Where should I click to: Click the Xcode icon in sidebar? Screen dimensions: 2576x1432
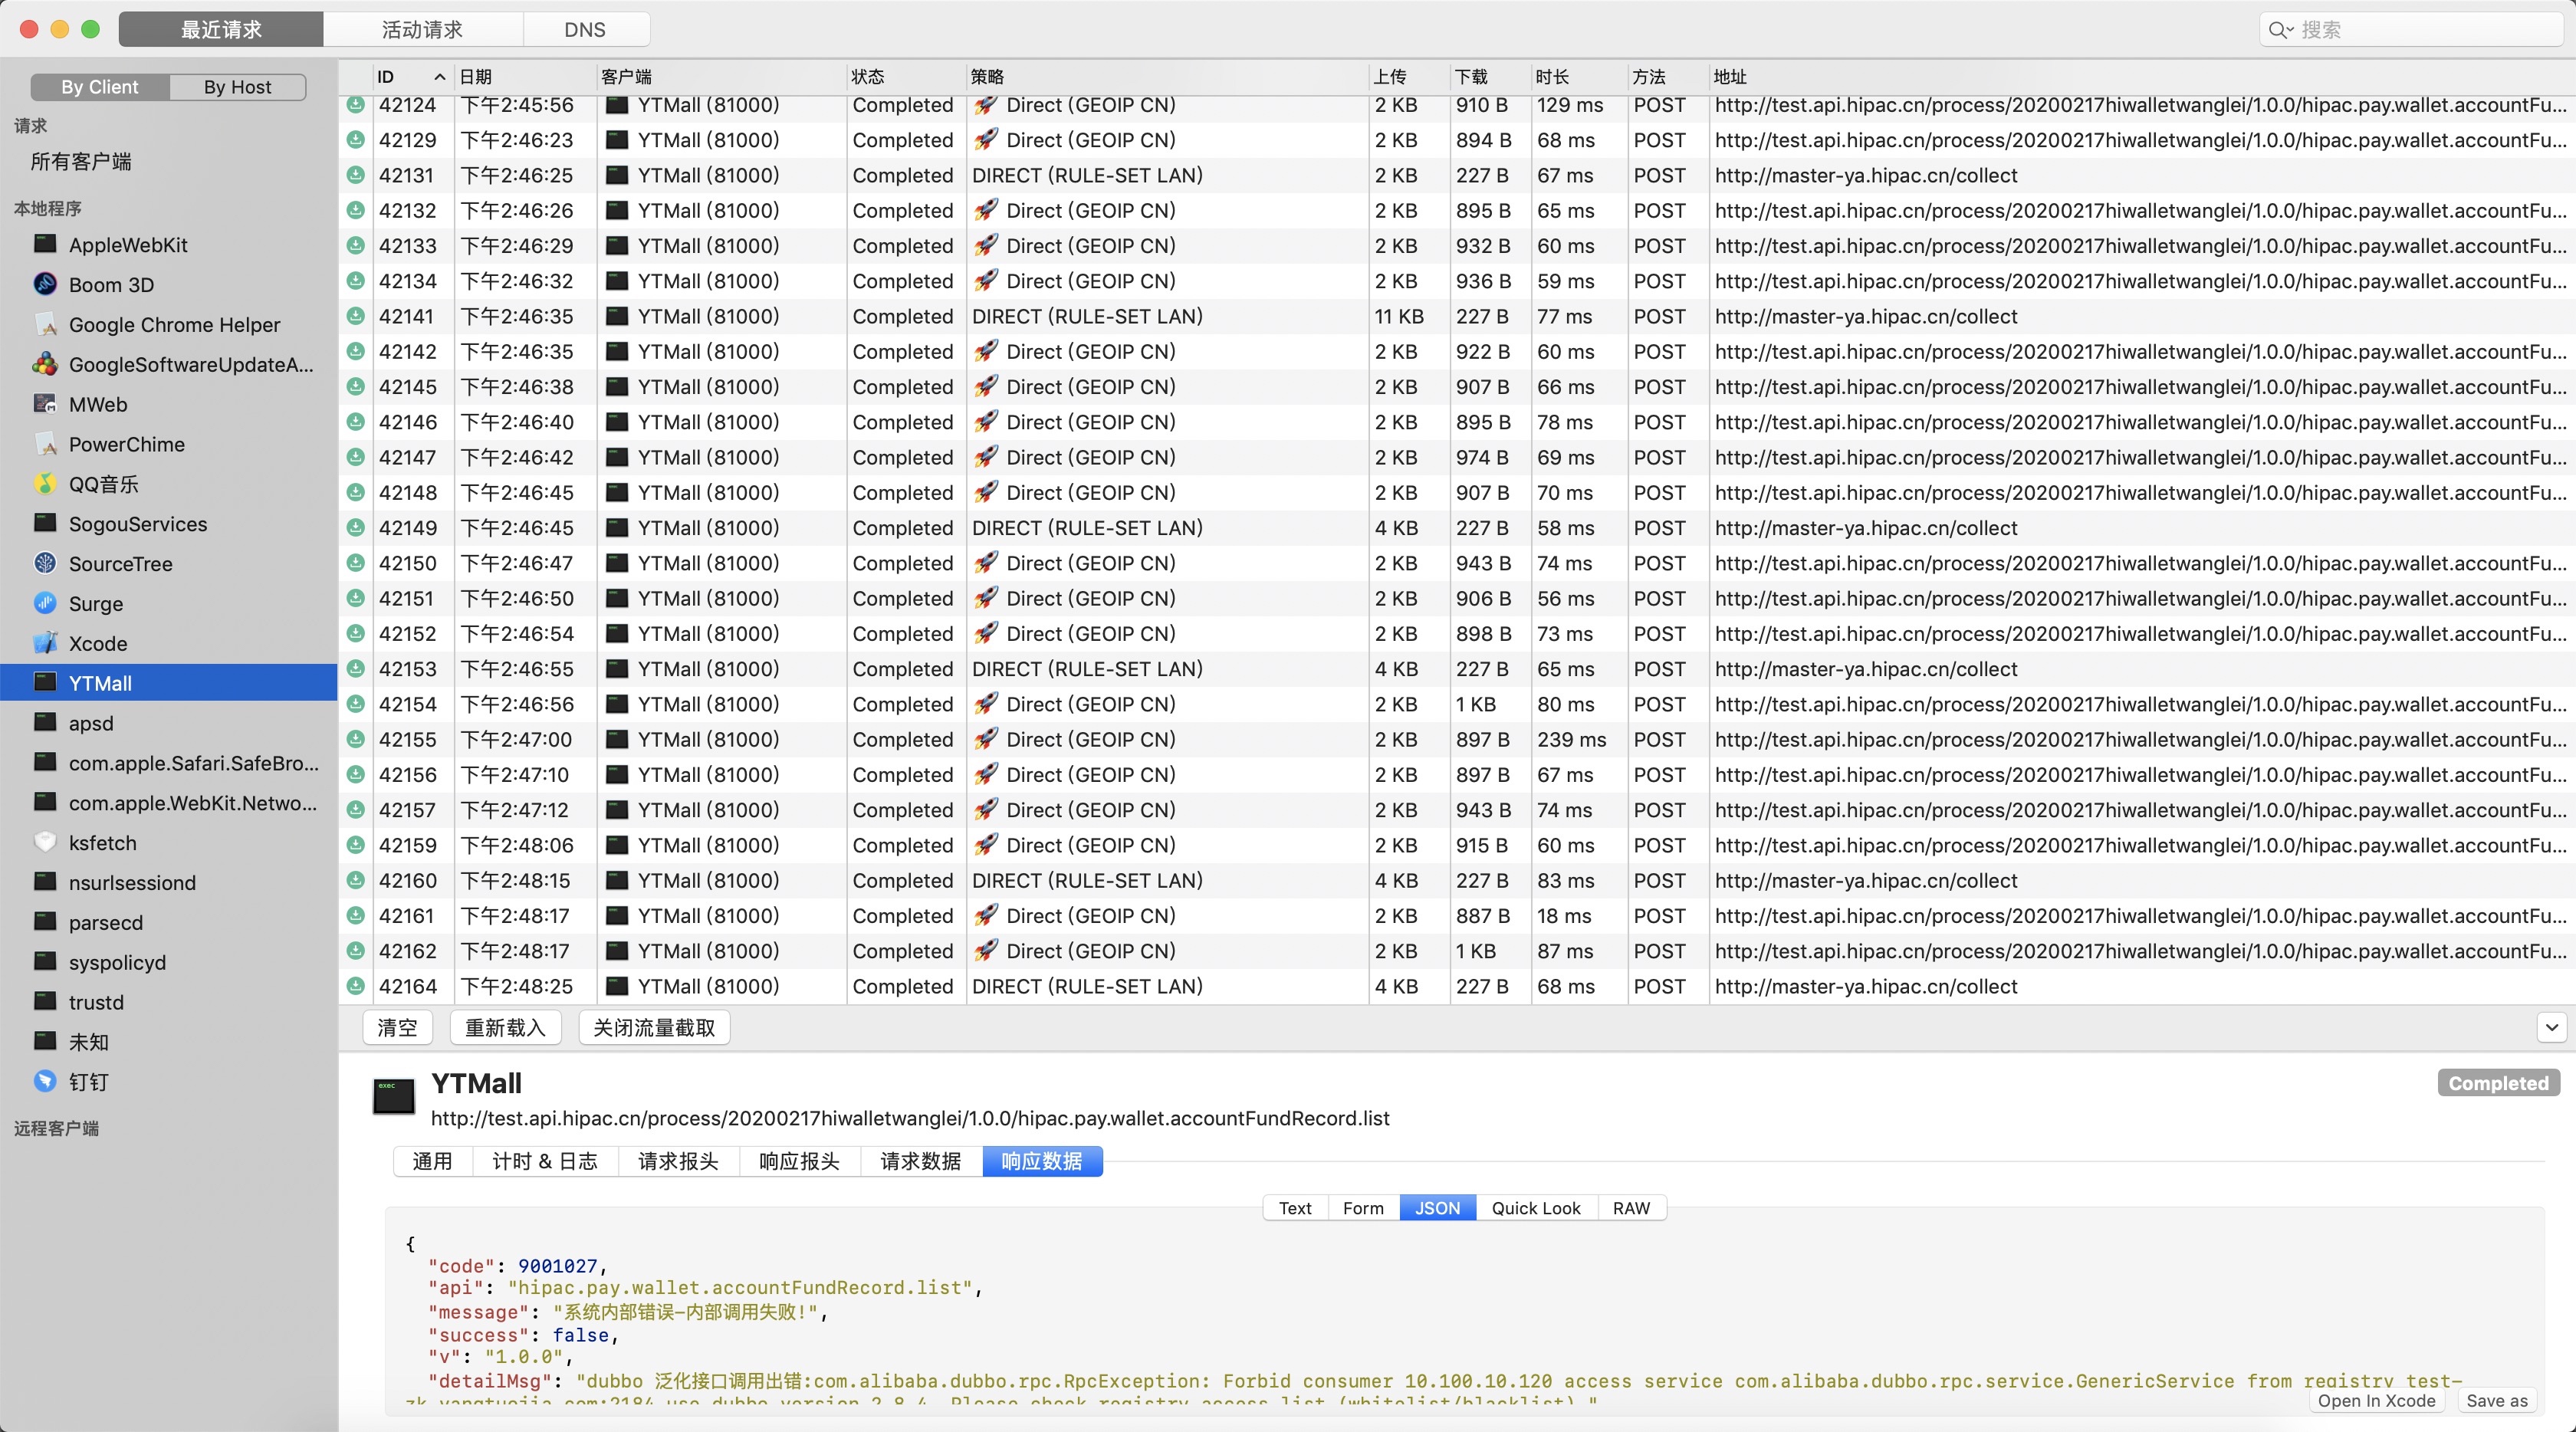coord(45,643)
